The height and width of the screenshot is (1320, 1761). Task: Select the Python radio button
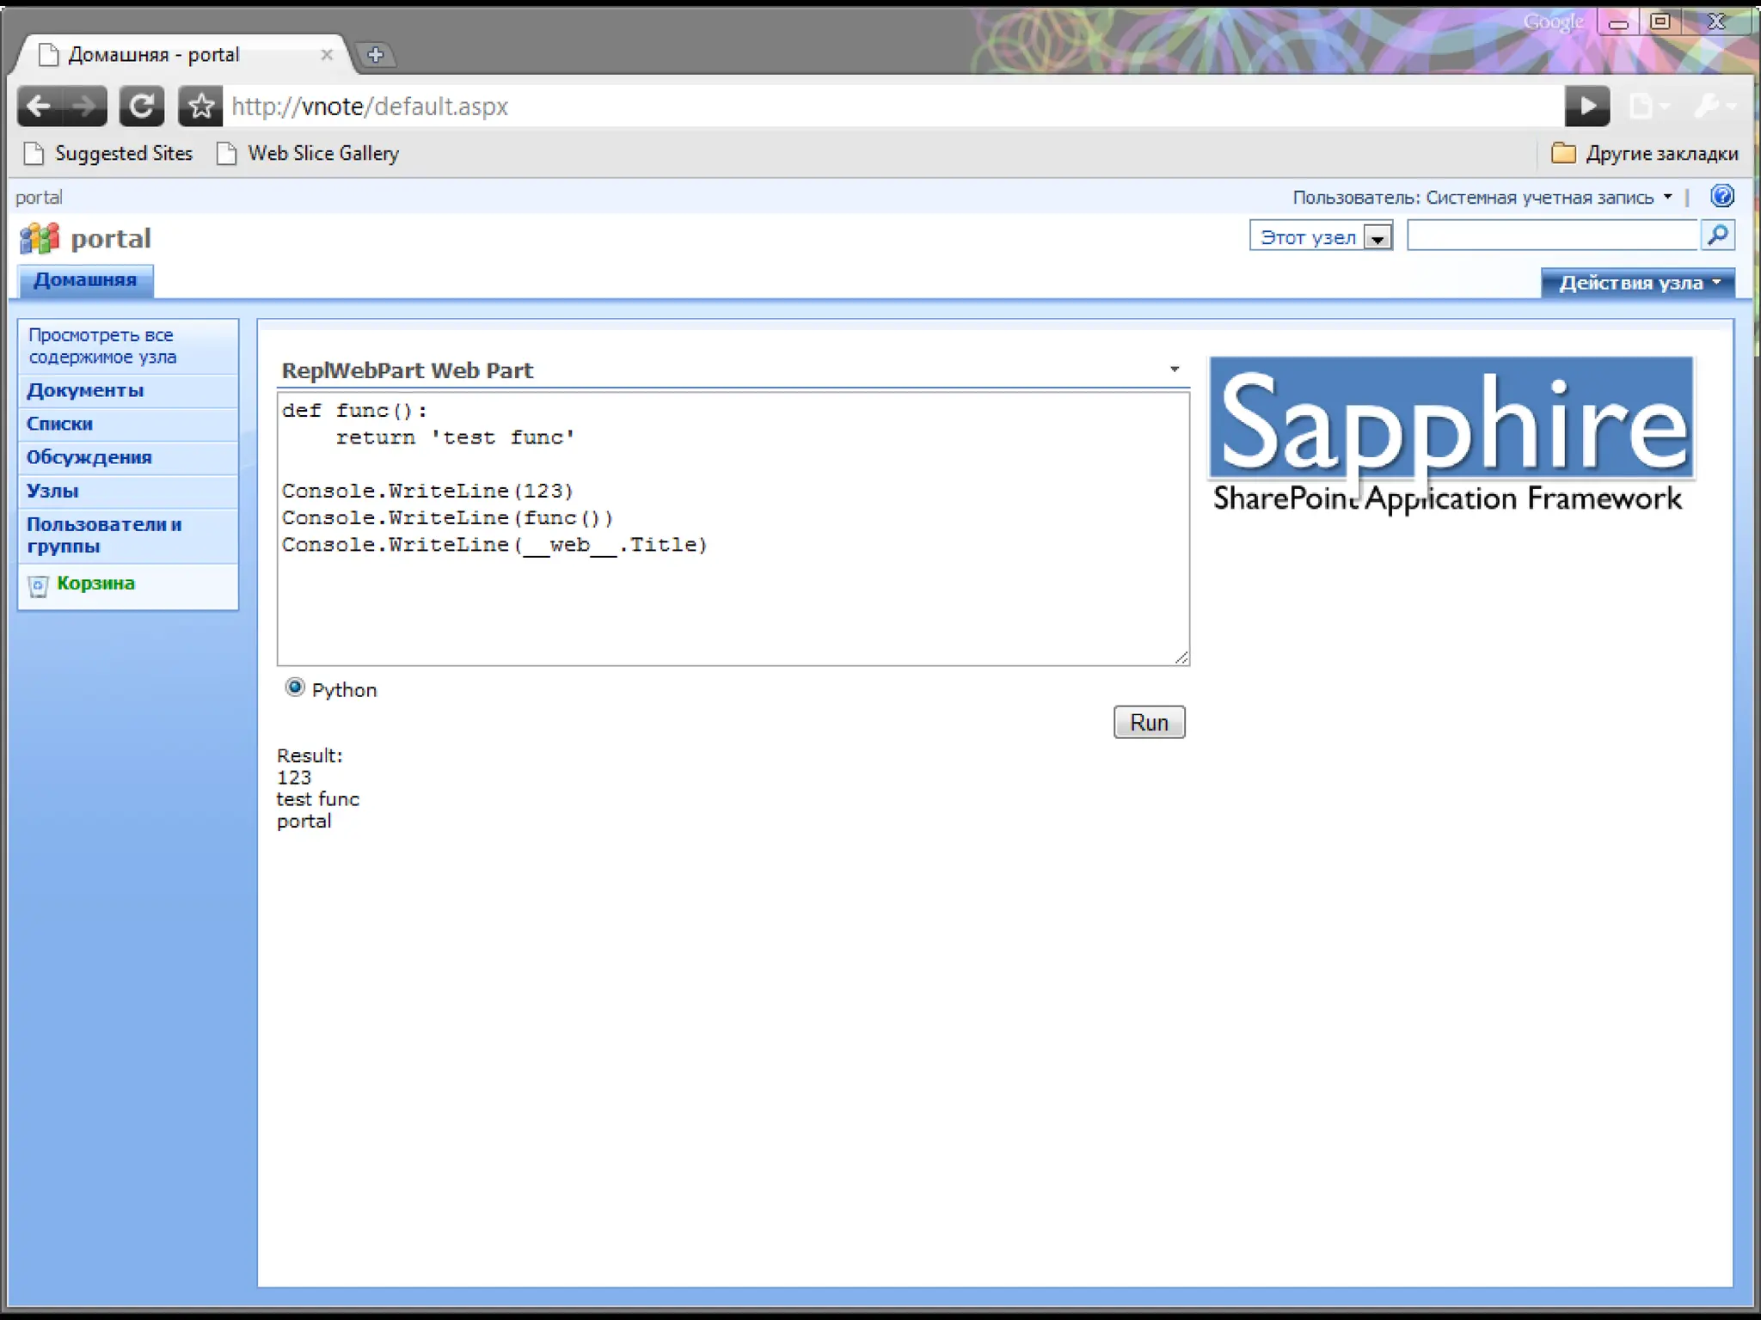pos(295,687)
